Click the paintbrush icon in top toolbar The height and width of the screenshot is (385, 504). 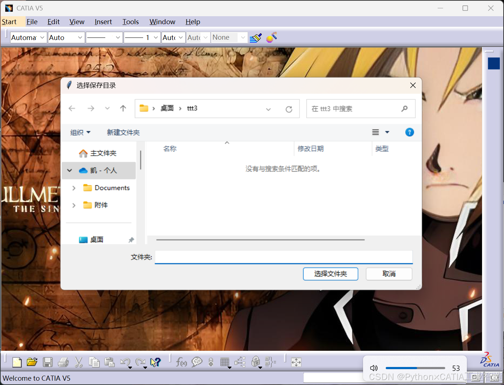(x=256, y=37)
